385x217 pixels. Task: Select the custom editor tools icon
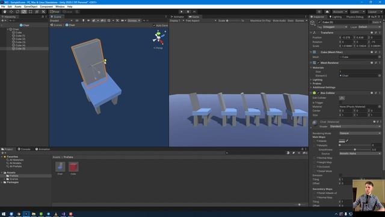43,11
